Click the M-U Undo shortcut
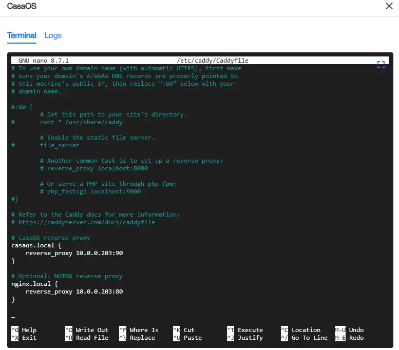The width and height of the screenshot is (399, 350). pyautogui.click(x=349, y=330)
